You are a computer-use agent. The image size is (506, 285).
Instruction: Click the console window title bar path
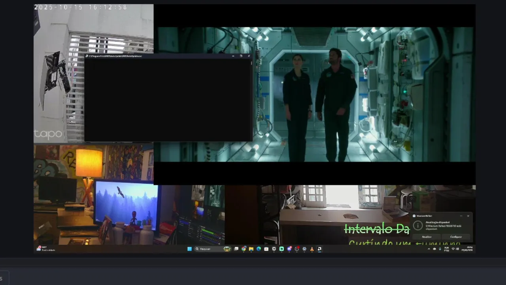pos(115,56)
